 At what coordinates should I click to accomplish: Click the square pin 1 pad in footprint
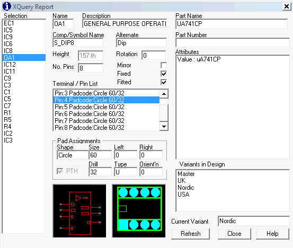[123, 225]
